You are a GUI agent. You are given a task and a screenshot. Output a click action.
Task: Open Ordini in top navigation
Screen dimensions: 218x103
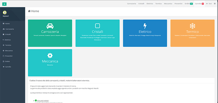[187, 4]
